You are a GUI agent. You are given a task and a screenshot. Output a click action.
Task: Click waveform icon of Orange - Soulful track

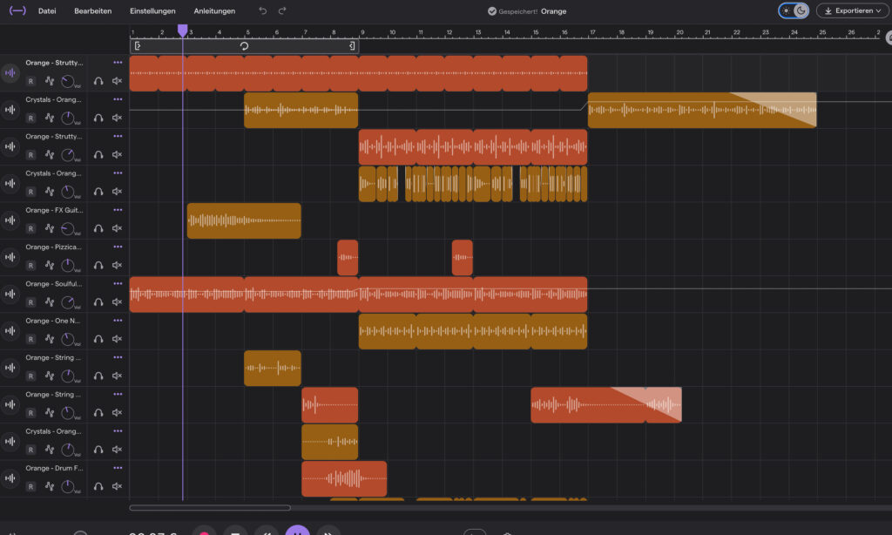pyautogui.click(x=10, y=294)
